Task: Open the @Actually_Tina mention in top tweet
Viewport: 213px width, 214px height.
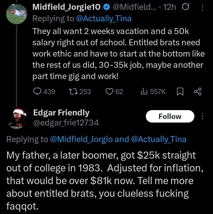Action: coord(103,19)
